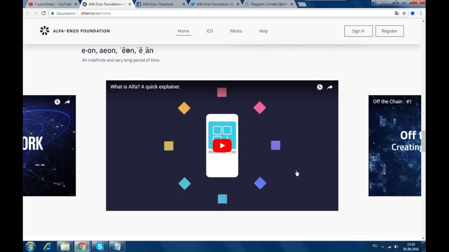
Task: Click the browser reload button
Action: [x=43, y=13]
